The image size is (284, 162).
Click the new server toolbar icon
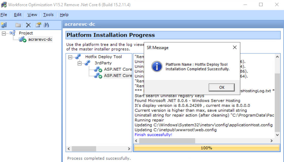pos(4,25)
